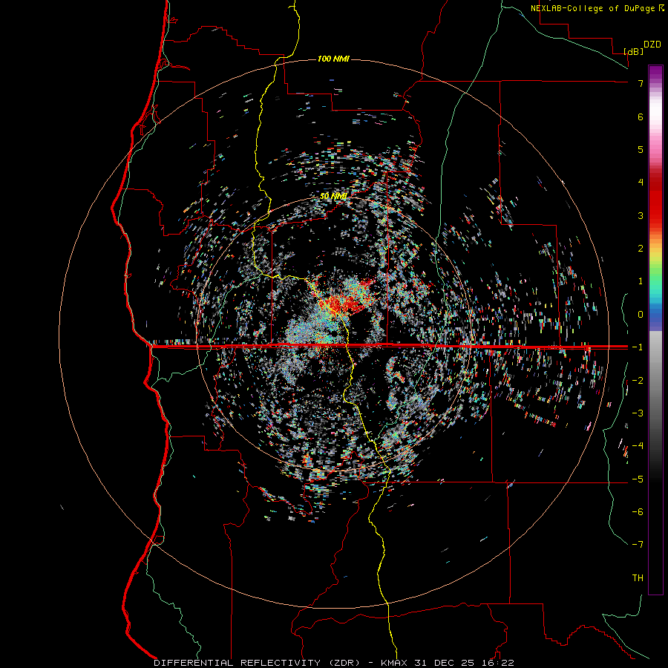Click the 100 NMI range ring label
668x668 pixels.
click(333, 59)
